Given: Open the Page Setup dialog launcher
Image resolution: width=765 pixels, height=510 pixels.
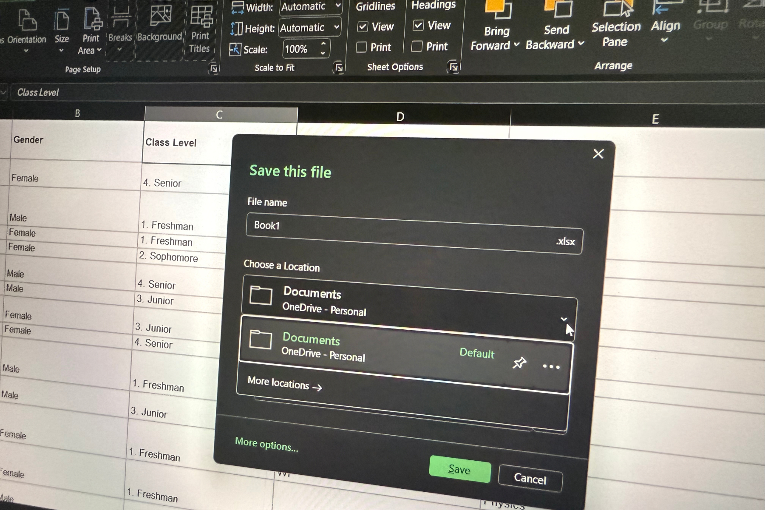Looking at the screenshot, I should coord(213,68).
